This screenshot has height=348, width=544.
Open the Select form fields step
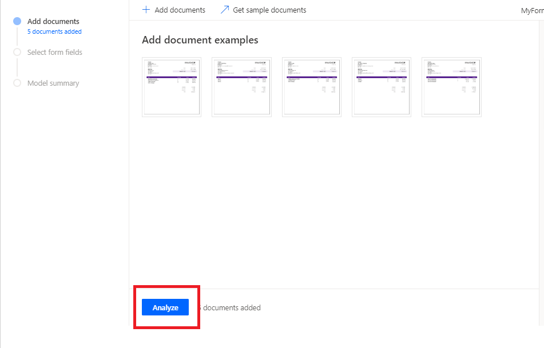tap(54, 53)
